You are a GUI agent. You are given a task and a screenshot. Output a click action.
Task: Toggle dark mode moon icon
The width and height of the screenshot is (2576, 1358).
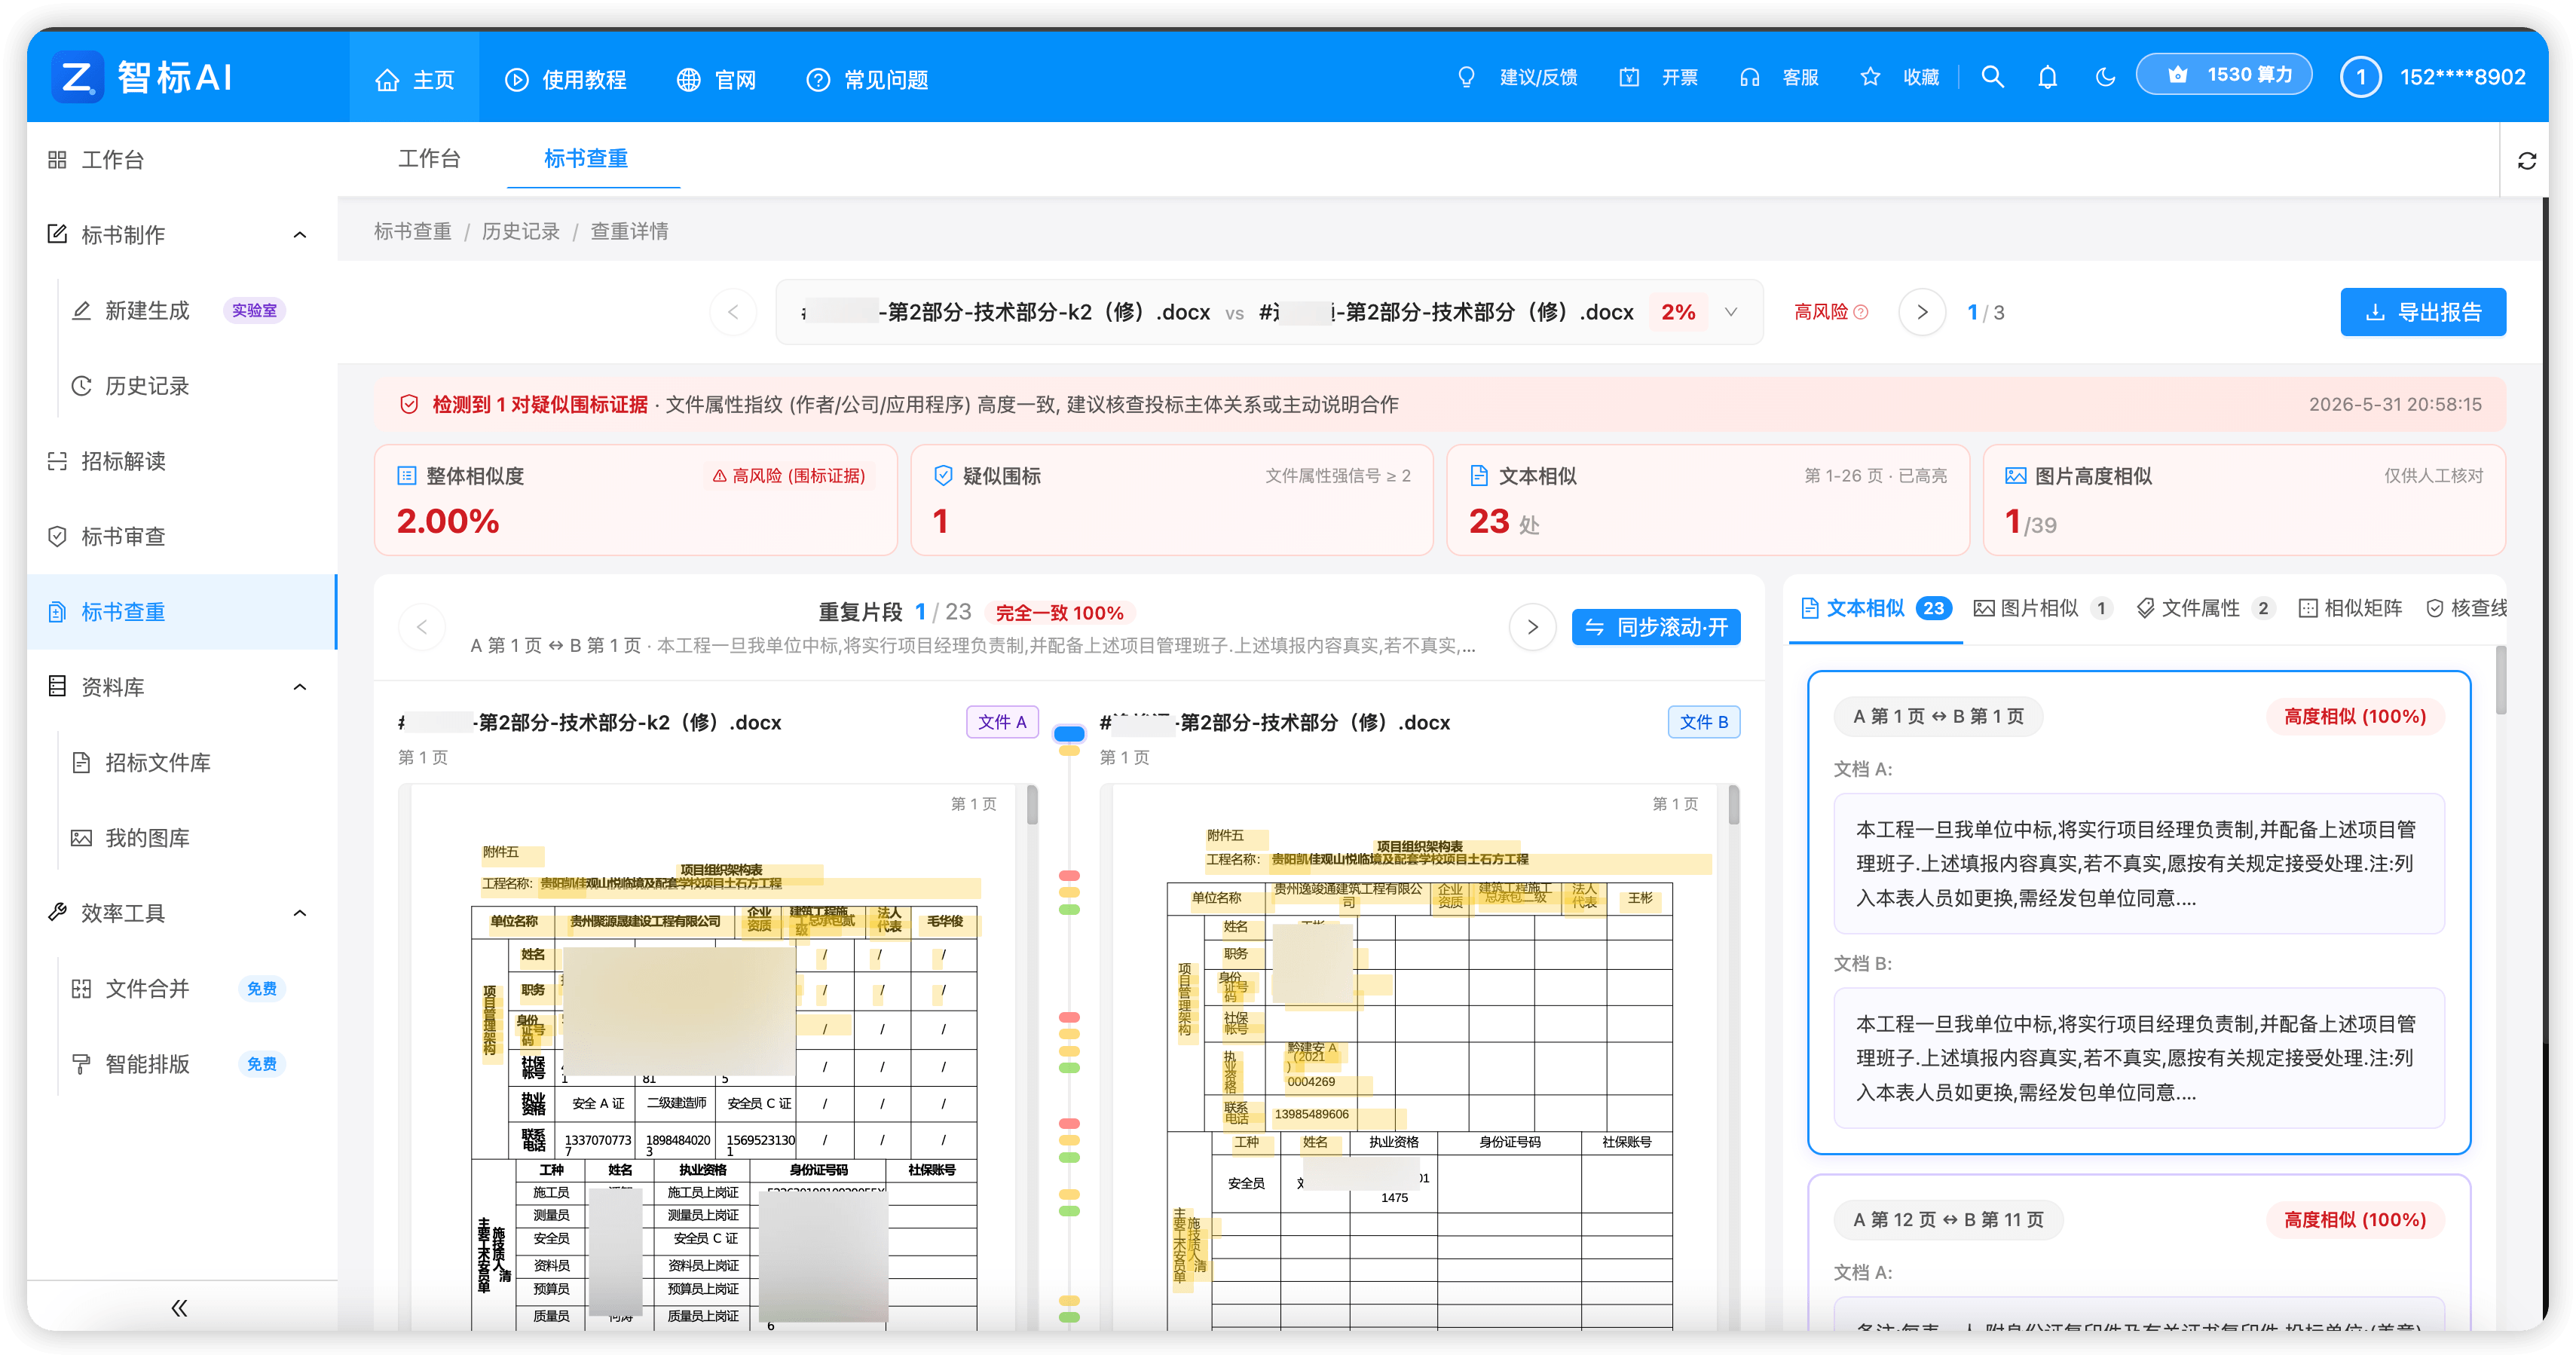click(2105, 77)
